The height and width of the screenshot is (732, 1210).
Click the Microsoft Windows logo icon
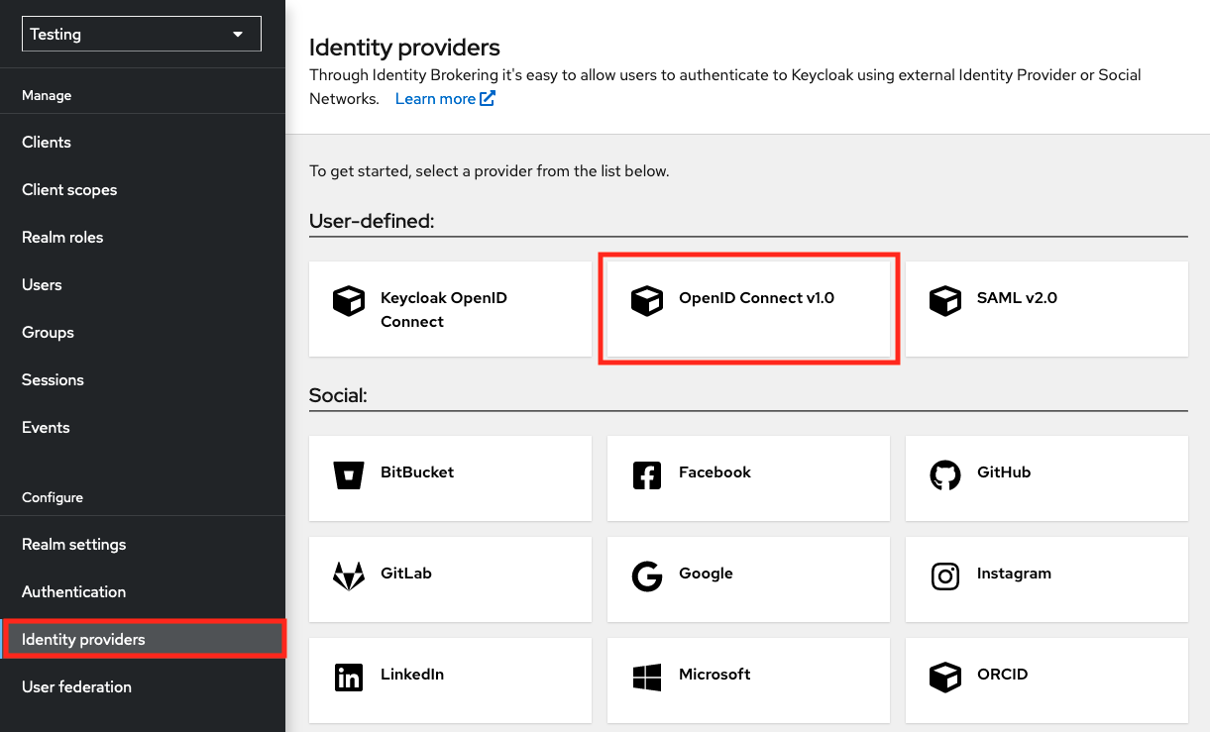coord(647,678)
